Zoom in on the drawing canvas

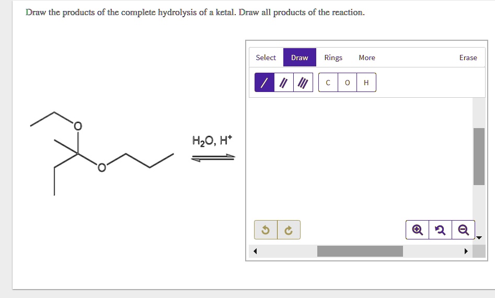pyautogui.click(x=417, y=230)
